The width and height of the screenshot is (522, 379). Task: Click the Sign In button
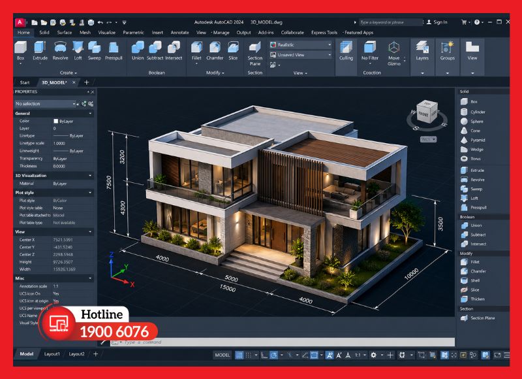coord(437,22)
